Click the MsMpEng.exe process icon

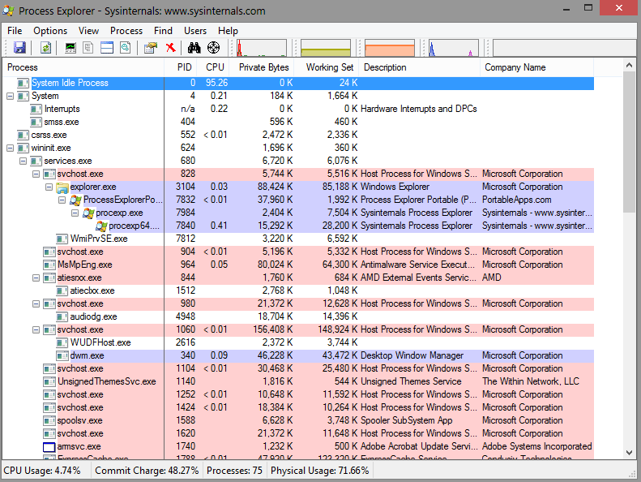(x=49, y=265)
